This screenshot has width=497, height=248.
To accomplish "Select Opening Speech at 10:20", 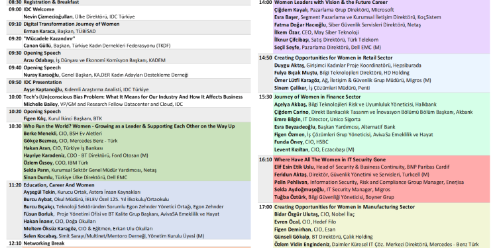I will pyautogui.click(x=42, y=112).
